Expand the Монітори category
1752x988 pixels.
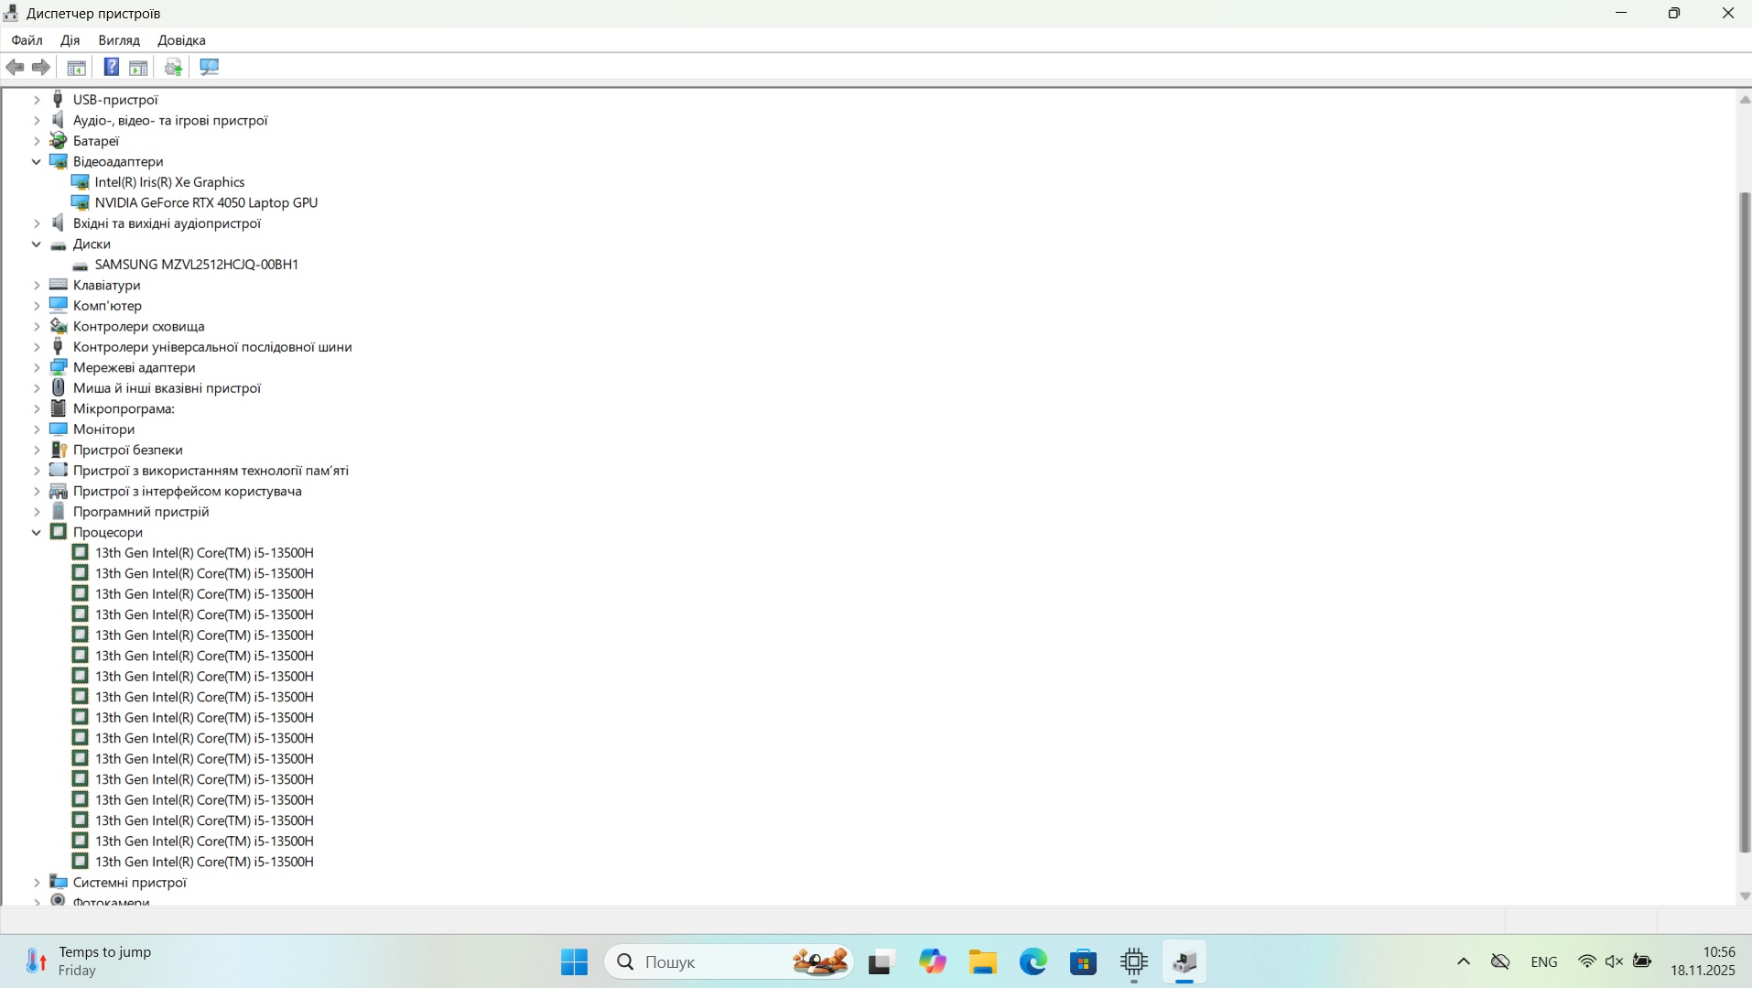coord(37,429)
